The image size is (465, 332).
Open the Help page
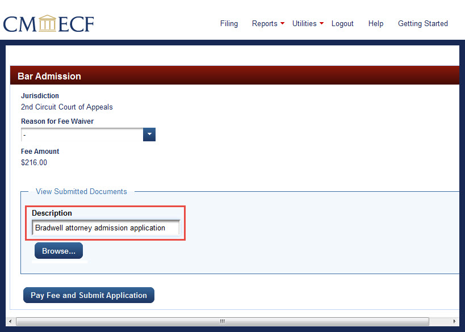[x=375, y=24]
